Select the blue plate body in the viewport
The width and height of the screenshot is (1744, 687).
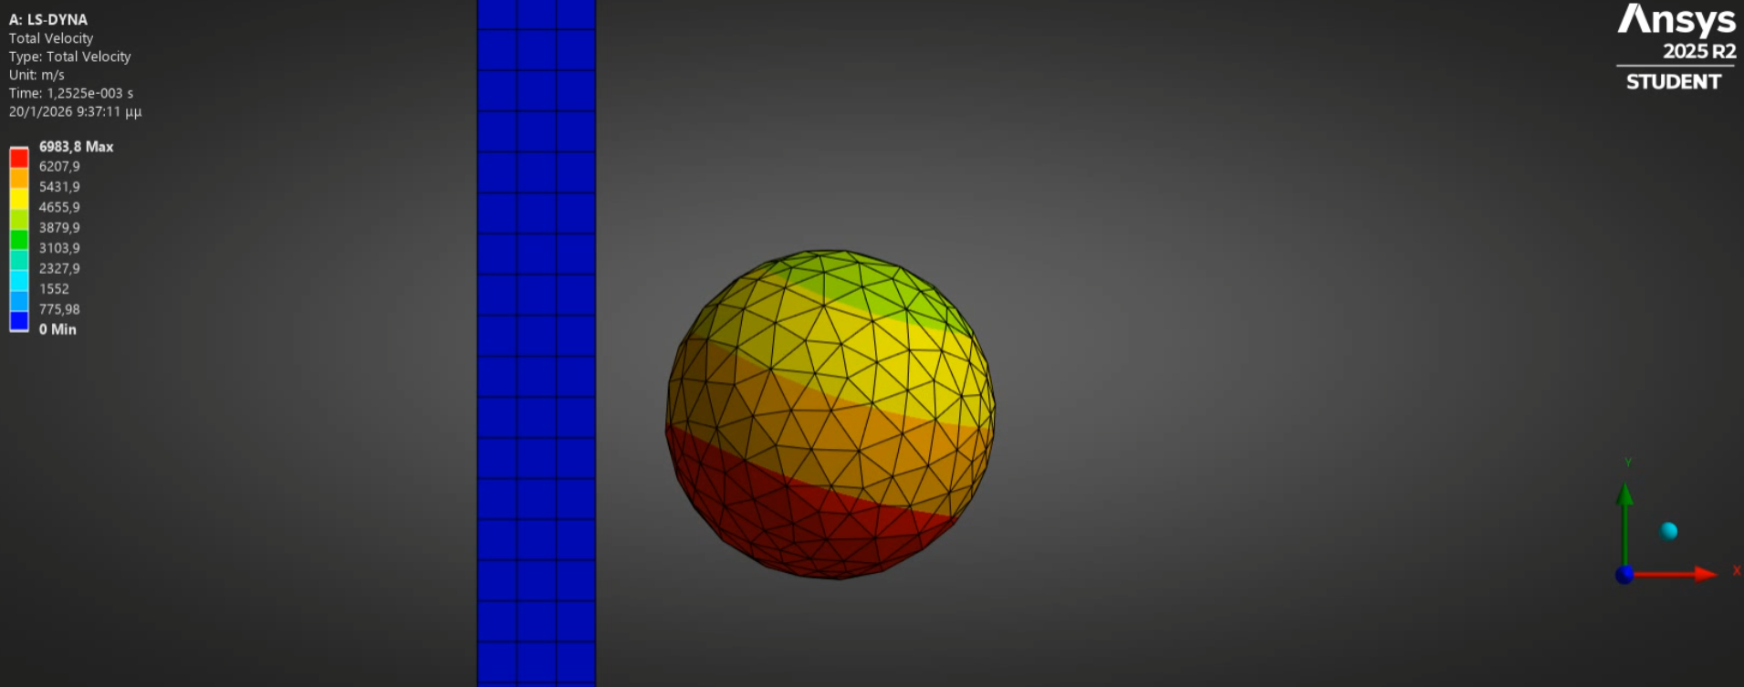pyautogui.click(x=537, y=343)
